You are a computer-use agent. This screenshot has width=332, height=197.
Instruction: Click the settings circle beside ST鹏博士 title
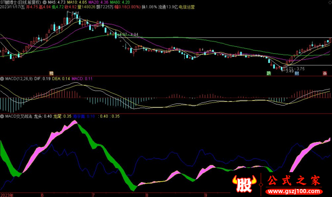(x=45, y=2)
